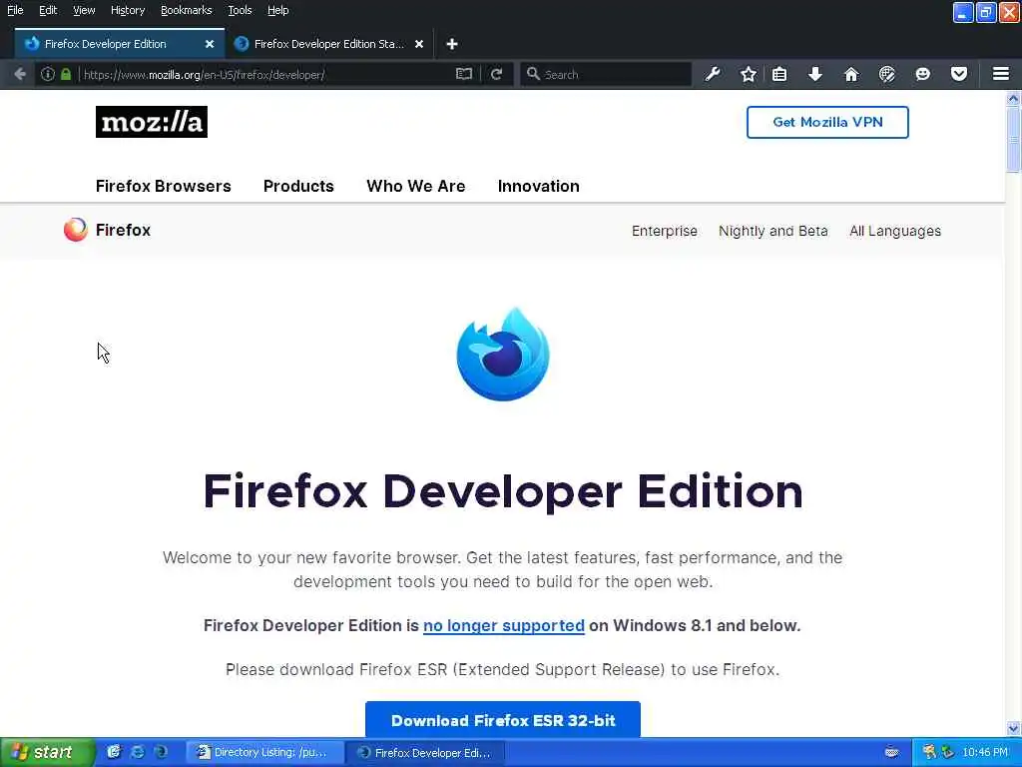Viewport: 1022px width, 767px height.
Task: Click the green padlock security icon
Action: point(66,74)
